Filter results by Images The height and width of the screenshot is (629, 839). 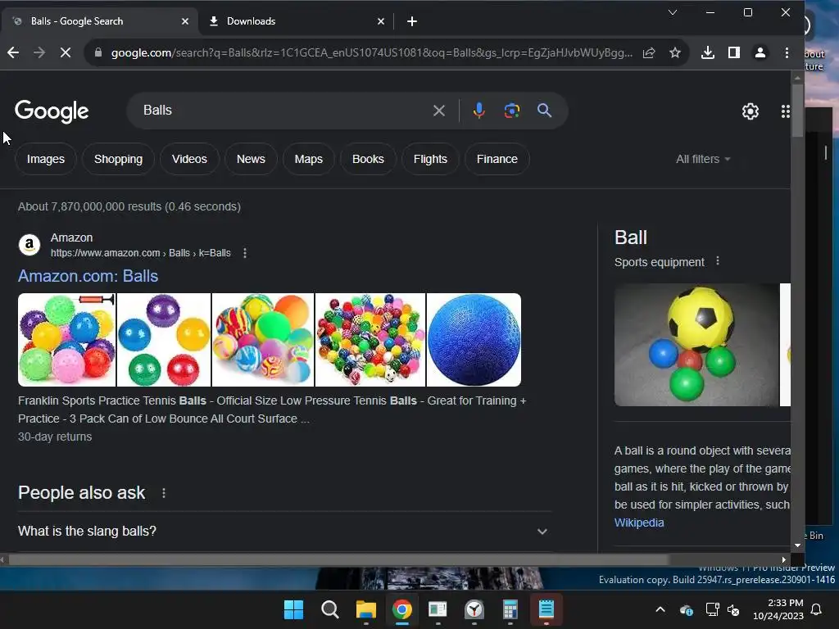(46, 159)
